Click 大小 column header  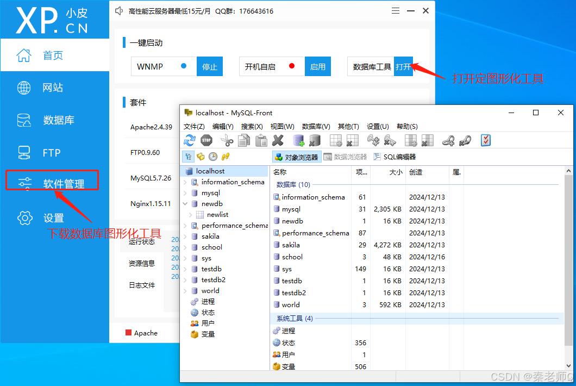pyautogui.click(x=388, y=172)
